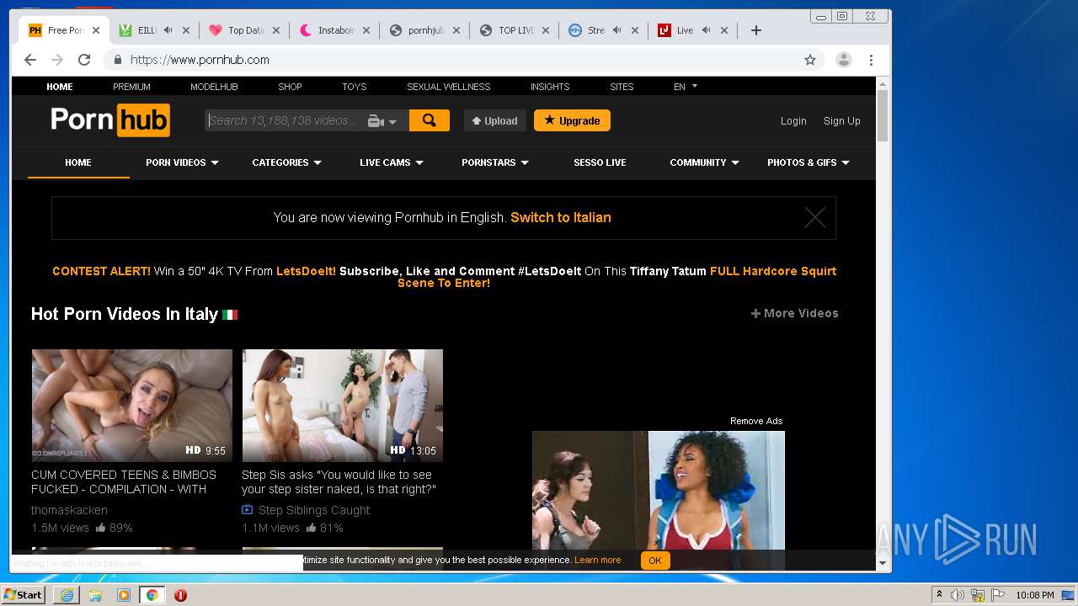Screen dimensions: 1078x606
Task: Close the Instaboin tab
Action: (x=366, y=30)
